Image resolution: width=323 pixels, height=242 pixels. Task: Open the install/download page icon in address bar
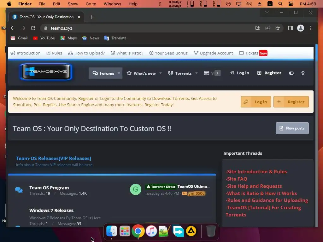pyautogui.click(x=257, y=28)
